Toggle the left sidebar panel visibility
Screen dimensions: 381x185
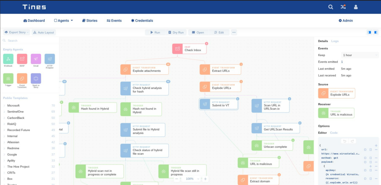point(369,32)
